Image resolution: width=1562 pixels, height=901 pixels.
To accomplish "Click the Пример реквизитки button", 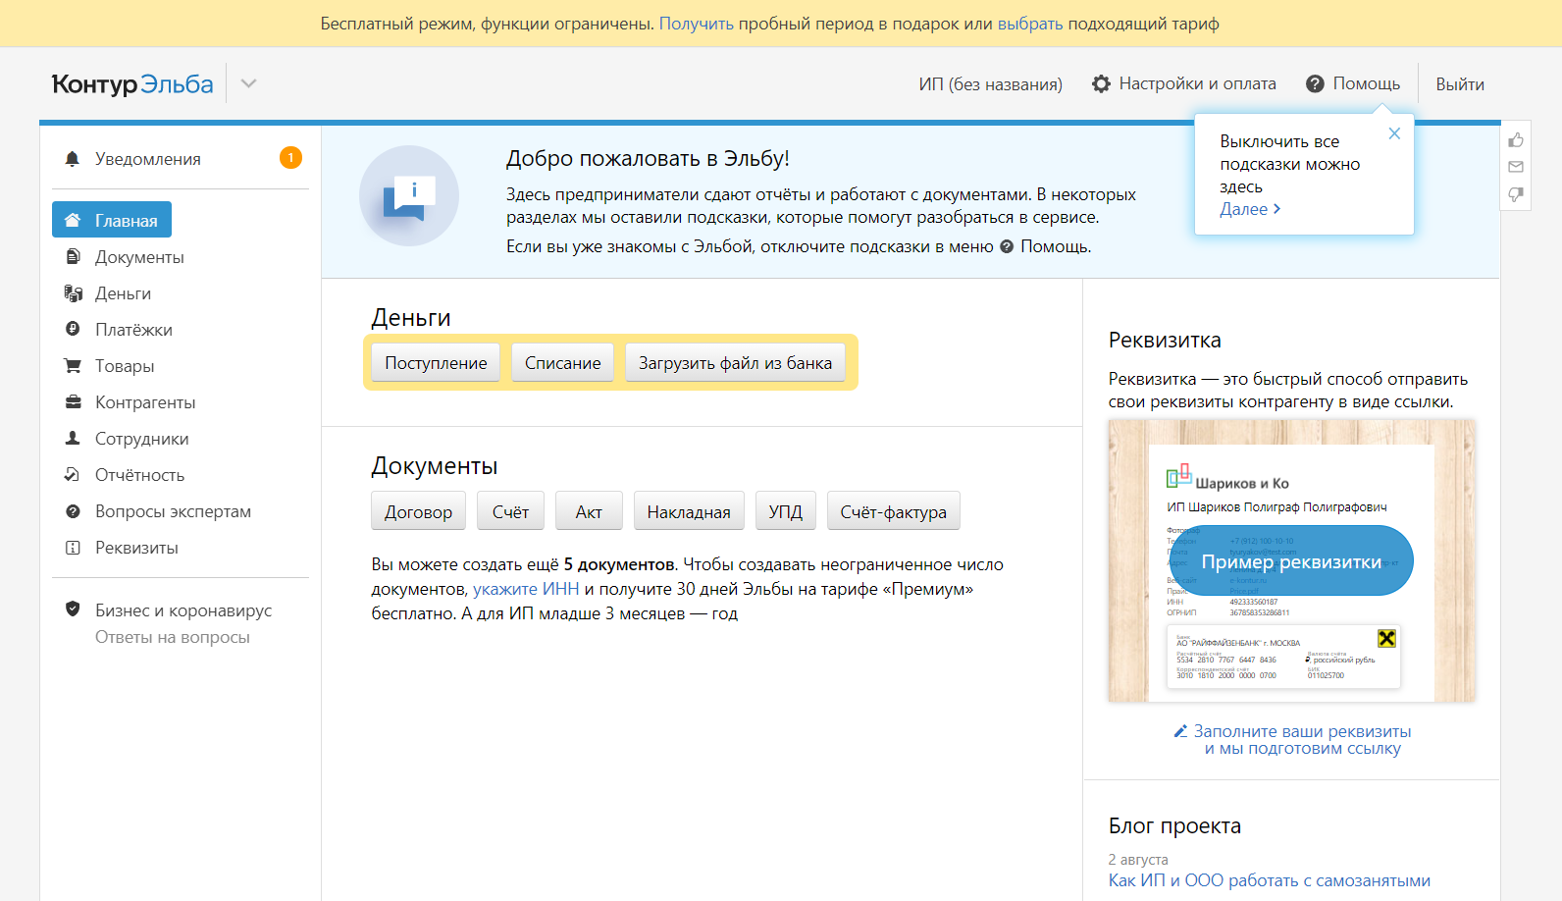I will (1291, 561).
